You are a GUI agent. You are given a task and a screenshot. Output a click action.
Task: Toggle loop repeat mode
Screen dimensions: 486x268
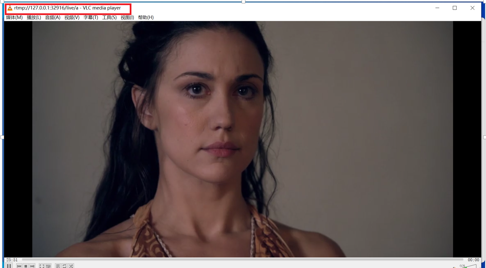(x=64, y=266)
